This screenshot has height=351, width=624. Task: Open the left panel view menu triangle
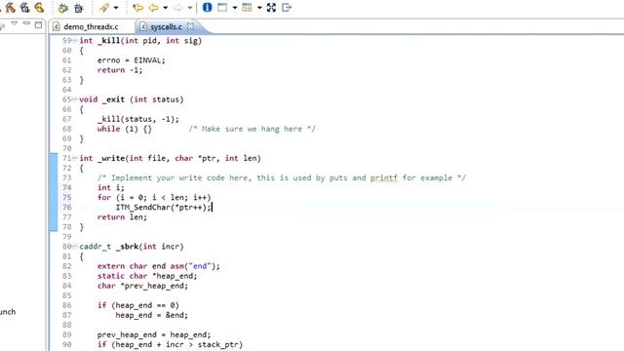click(15, 23)
